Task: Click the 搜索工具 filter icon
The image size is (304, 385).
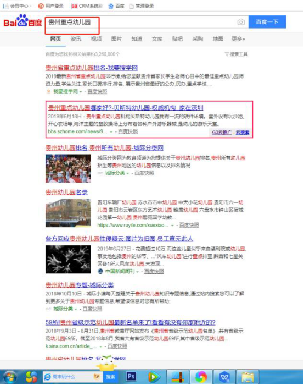Action: click(x=227, y=54)
